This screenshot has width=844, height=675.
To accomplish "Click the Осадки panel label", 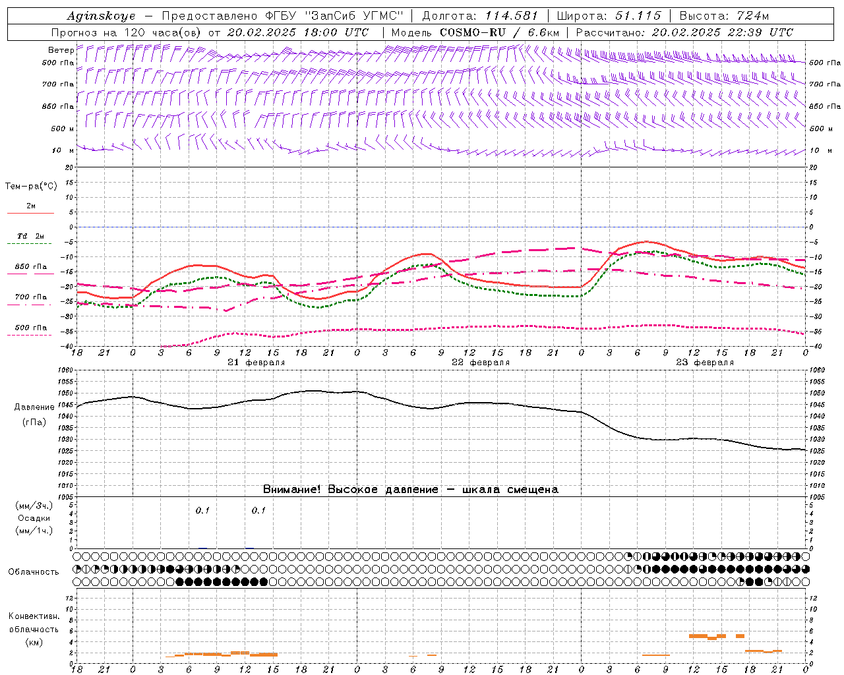I will (x=34, y=518).
